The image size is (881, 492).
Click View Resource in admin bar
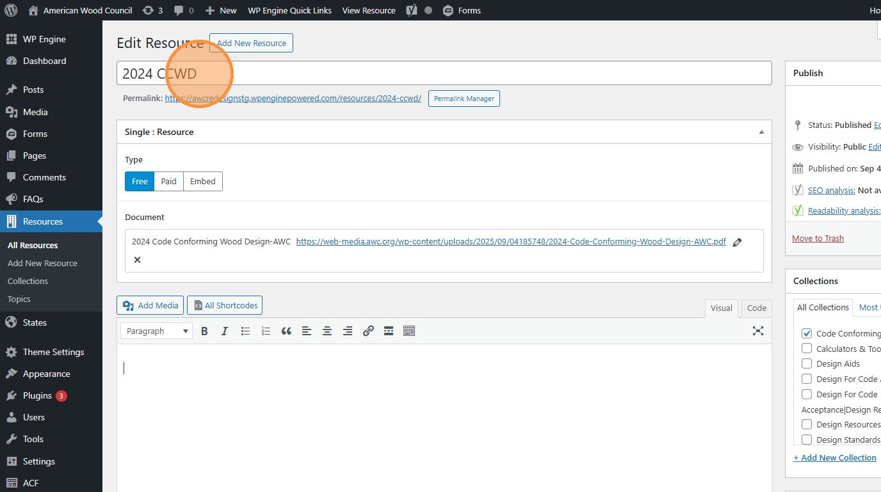click(369, 10)
